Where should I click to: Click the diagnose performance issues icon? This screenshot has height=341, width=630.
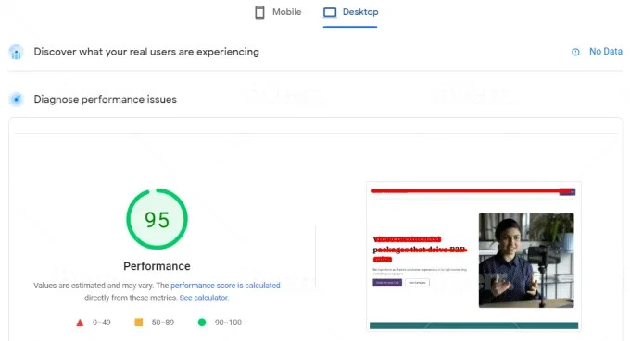tap(16, 100)
